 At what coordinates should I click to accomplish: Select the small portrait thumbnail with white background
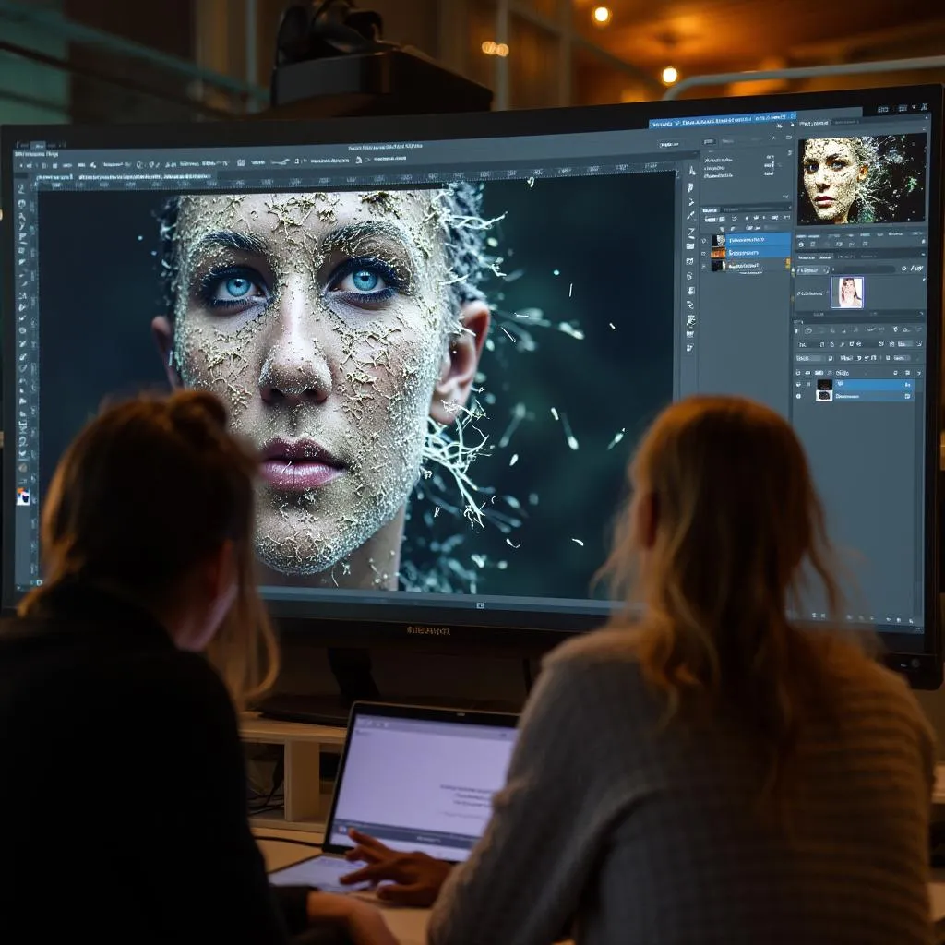[847, 293]
